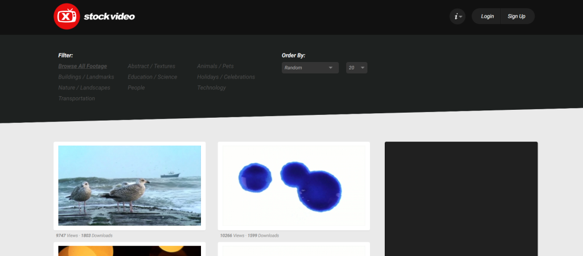The height and width of the screenshot is (256, 583).
Task: Open the info dropdown icon
Action: pos(457,16)
